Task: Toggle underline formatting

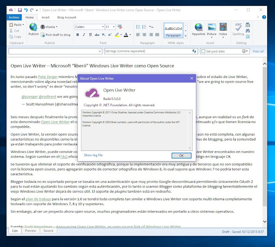Action: tap(90, 35)
